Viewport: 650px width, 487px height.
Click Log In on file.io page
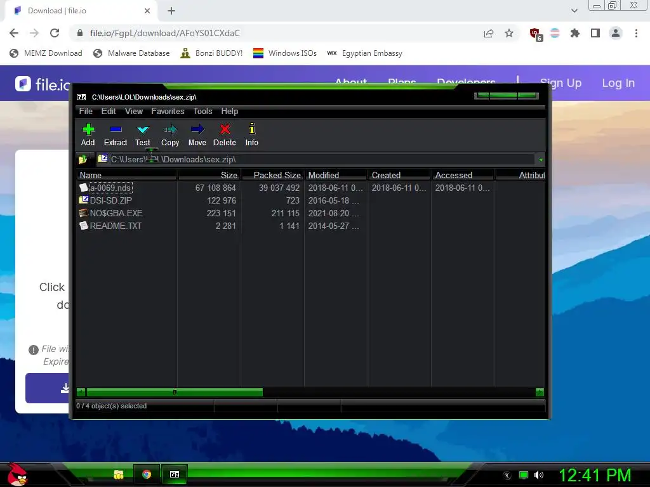pyautogui.click(x=618, y=83)
